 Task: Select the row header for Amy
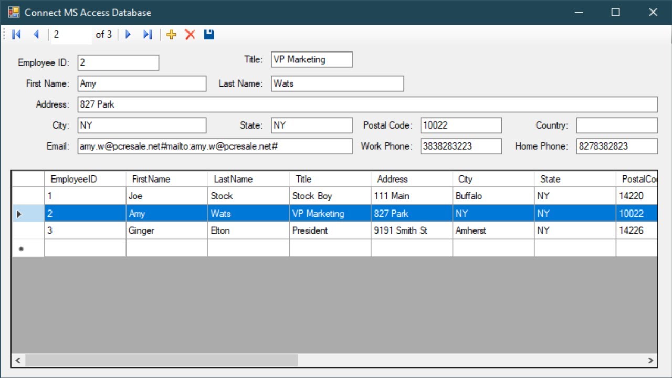point(28,214)
